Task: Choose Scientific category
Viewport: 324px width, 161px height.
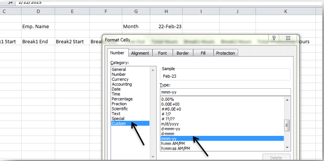Action: click(x=130, y=109)
